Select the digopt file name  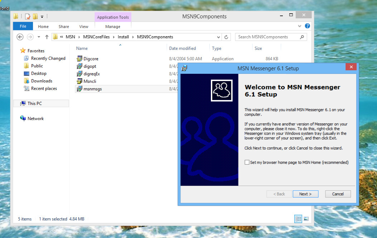coord(90,66)
